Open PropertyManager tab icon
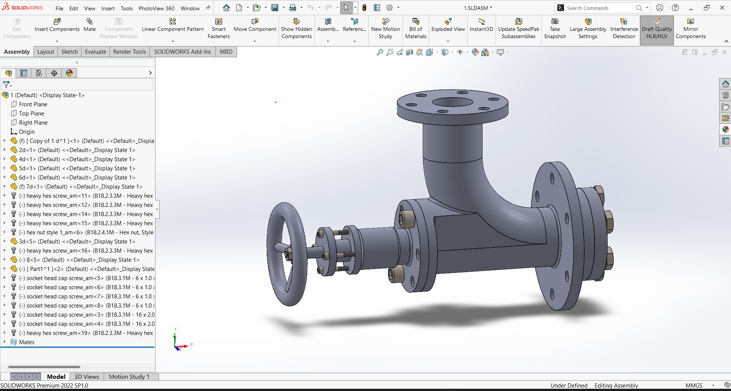Screen dimensions: 731x391 [24, 73]
